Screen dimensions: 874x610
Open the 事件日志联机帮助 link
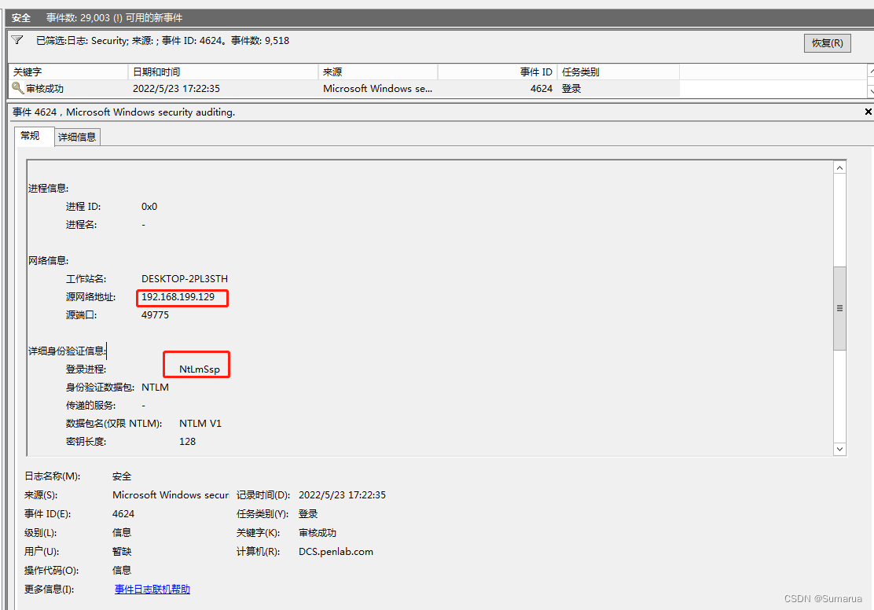coord(152,590)
